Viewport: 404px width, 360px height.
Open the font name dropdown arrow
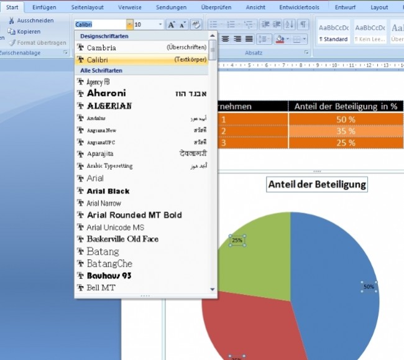[130, 25]
